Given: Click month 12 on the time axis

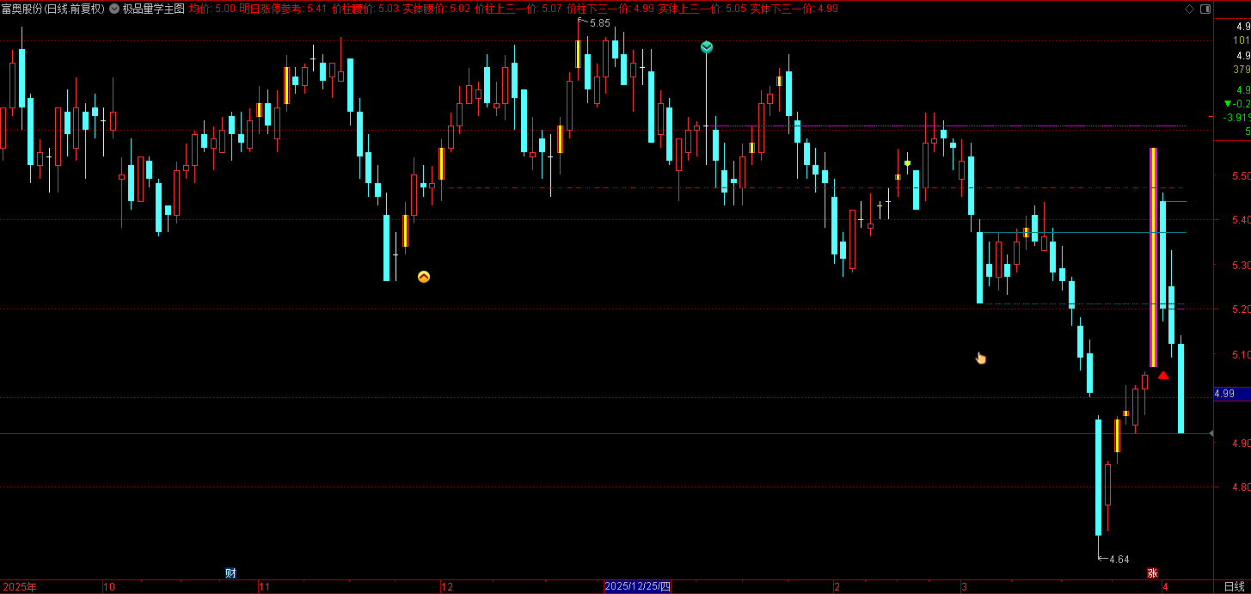Looking at the screenshot, I should coord(446,587).
